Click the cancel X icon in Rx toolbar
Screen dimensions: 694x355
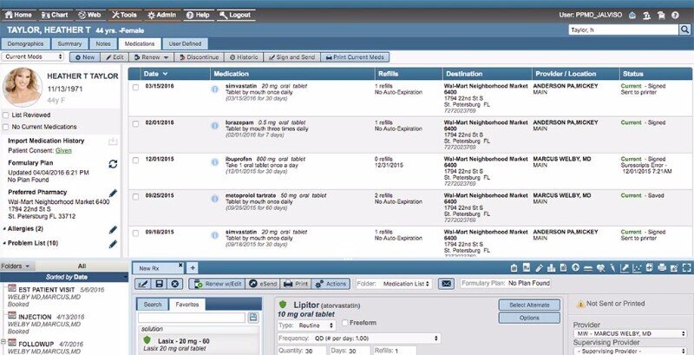(x=174, y=284)
